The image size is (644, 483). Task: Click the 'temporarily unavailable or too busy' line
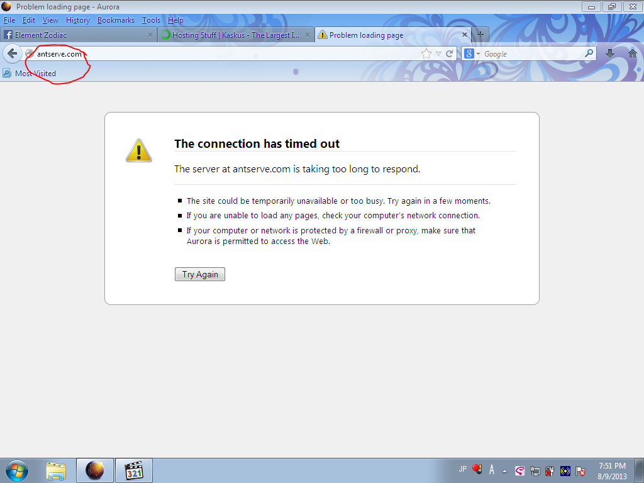pyautogui.click(x=338, y=201)
